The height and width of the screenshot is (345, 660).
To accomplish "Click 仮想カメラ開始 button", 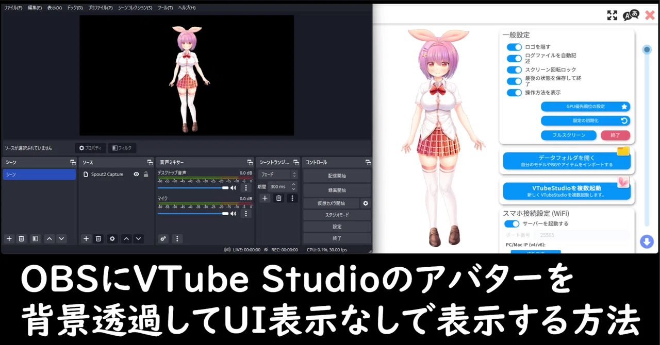I will (x=331, y=203).
